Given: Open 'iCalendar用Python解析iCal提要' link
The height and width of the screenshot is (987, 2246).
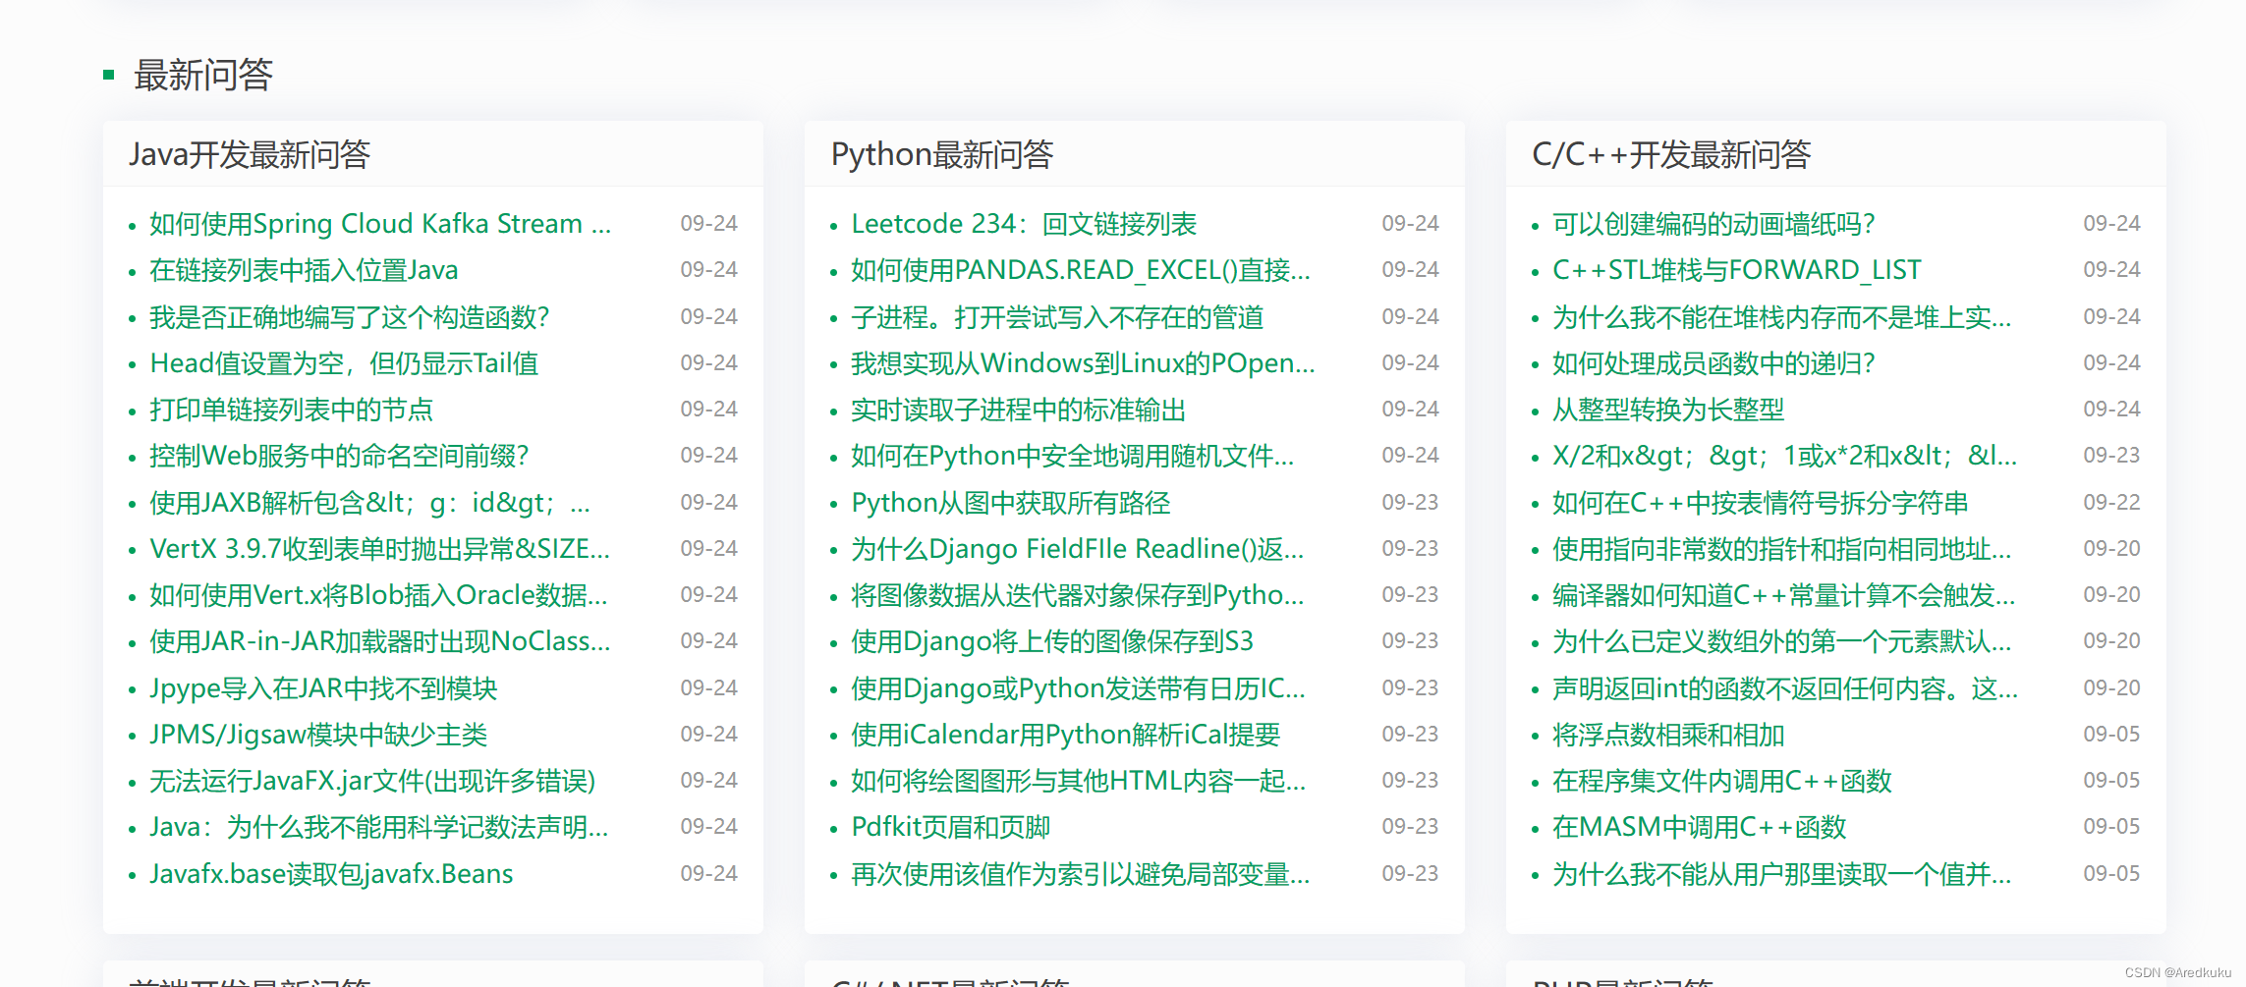Looking at the screenshot, I should 1066,735.
